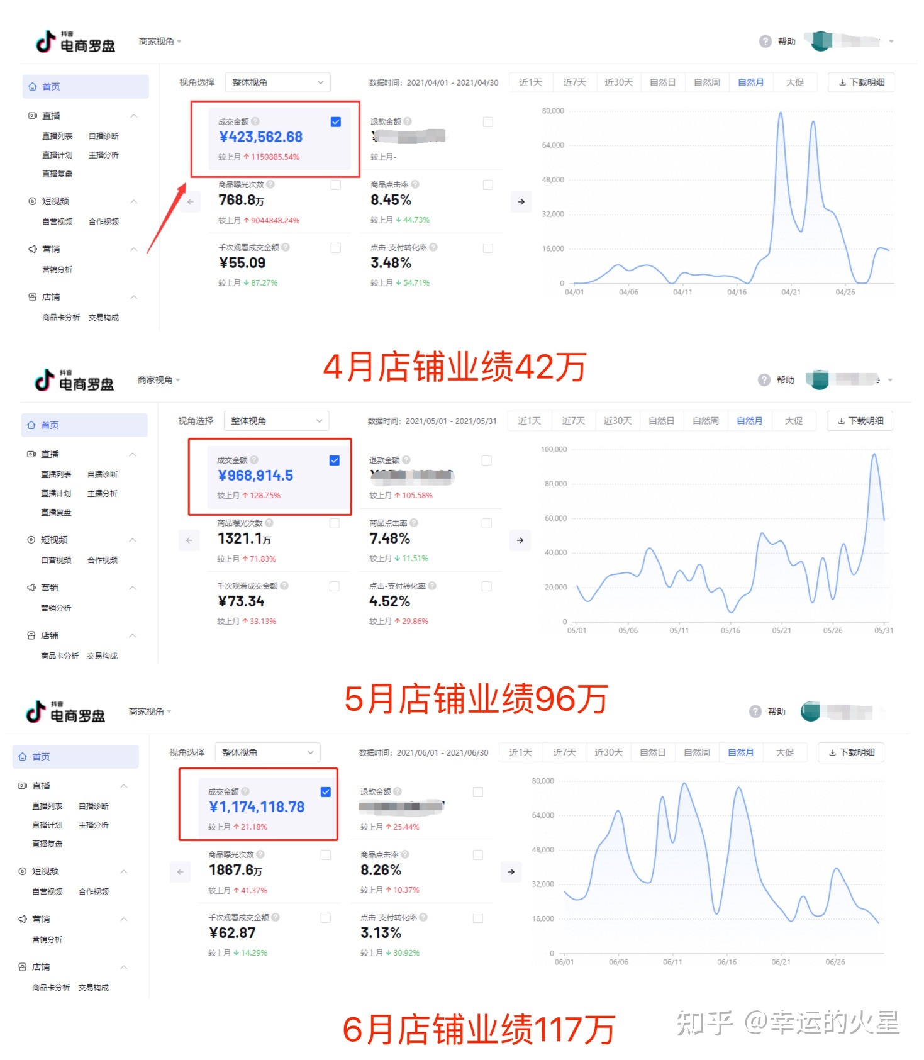Click the Douyin 电商罗盘 logo above the April data
924x1060 pixels.
pyautogui.click(x=75, y=42)
